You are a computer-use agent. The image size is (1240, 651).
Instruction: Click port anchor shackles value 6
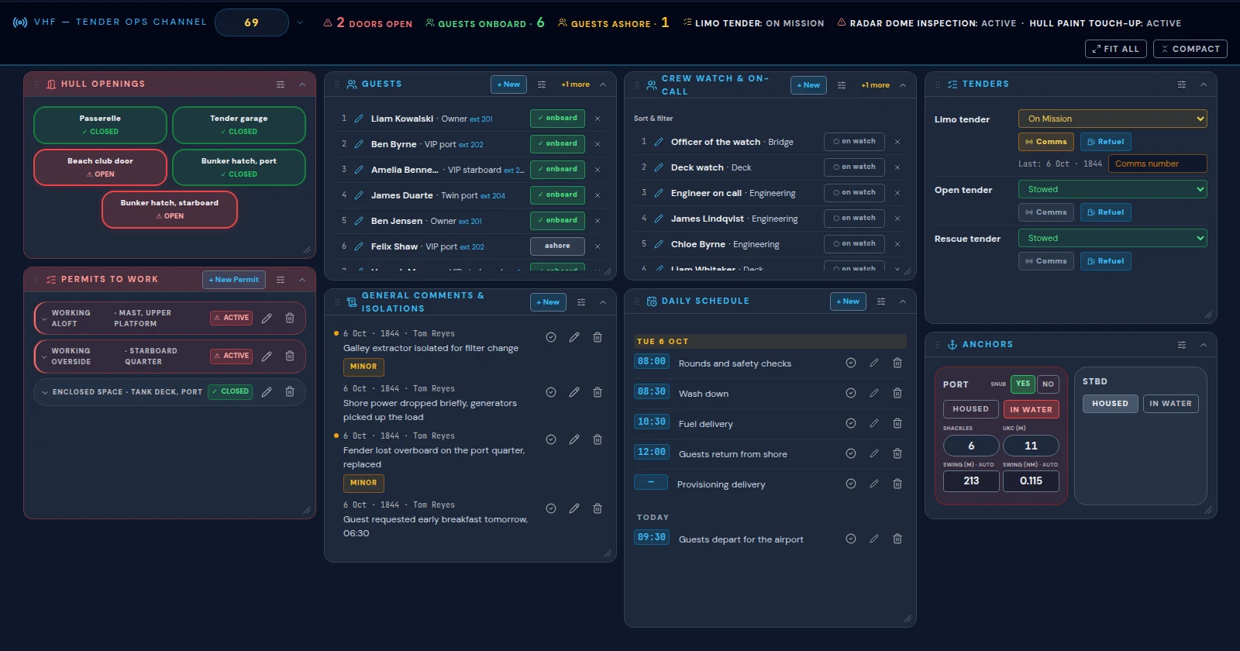(971, 446)
